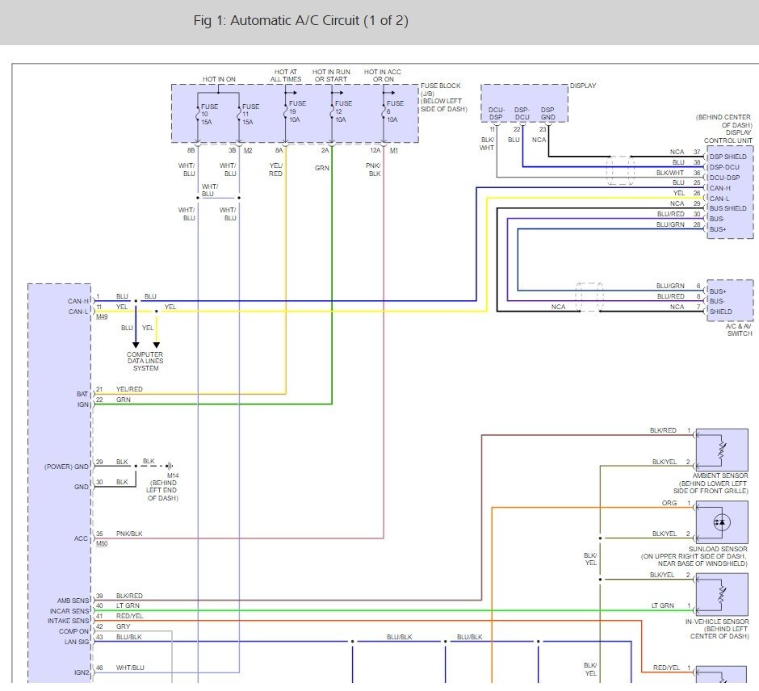Click the 'SUNLOAD SENSOR' label
This screenshot has height=691, width=759.
[718, 549]
